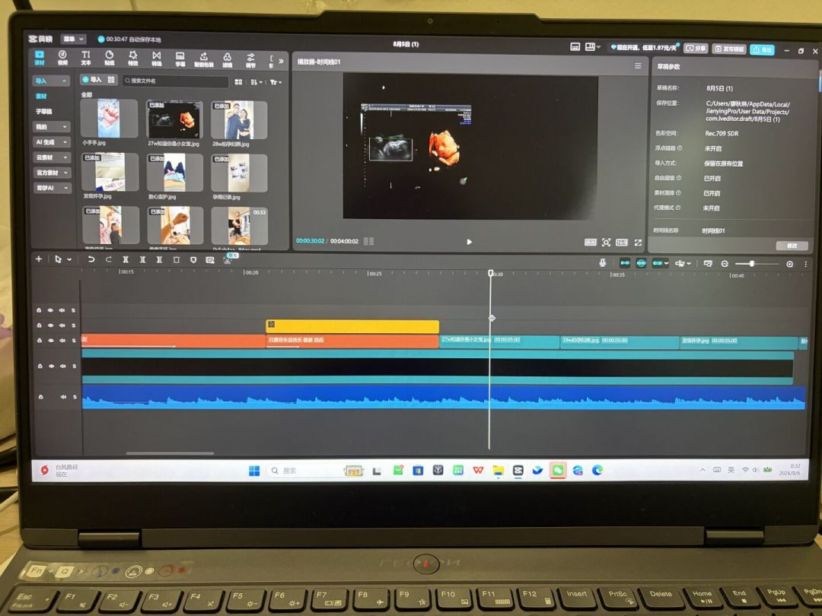The height and width of the screenshot is (616, 822).
Task: Open the 转场 (Transitions) panel
Action: point(157,58)
